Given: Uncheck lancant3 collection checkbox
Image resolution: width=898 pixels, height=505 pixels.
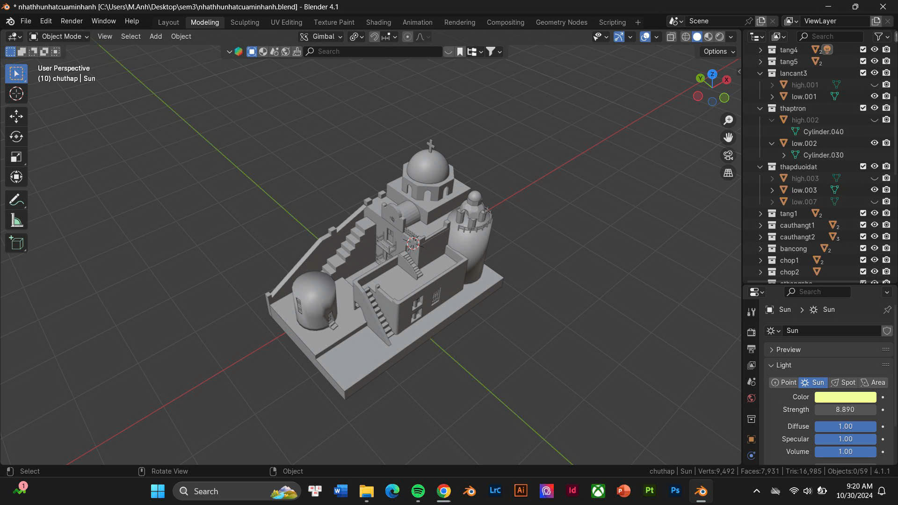Looking at the screenshot, I should point(863,73).
